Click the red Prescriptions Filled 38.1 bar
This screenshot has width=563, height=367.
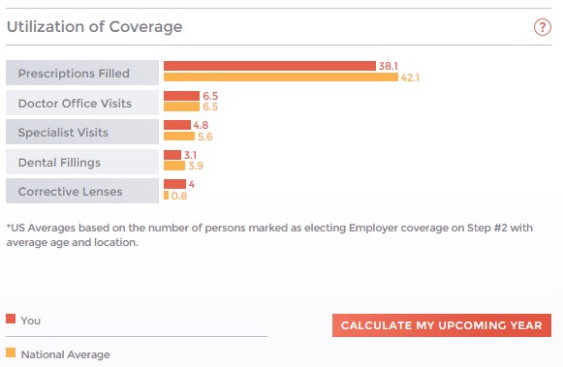[269, 66]
